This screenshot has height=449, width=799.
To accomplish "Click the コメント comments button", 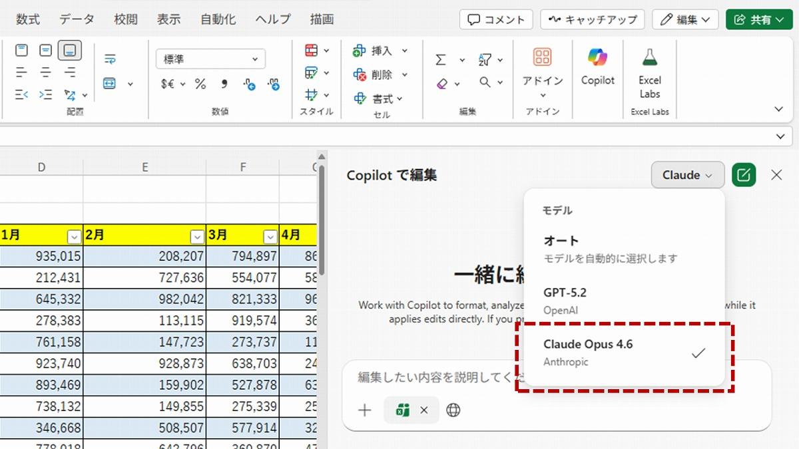I will pyautogui.click(x=496, y=20).
